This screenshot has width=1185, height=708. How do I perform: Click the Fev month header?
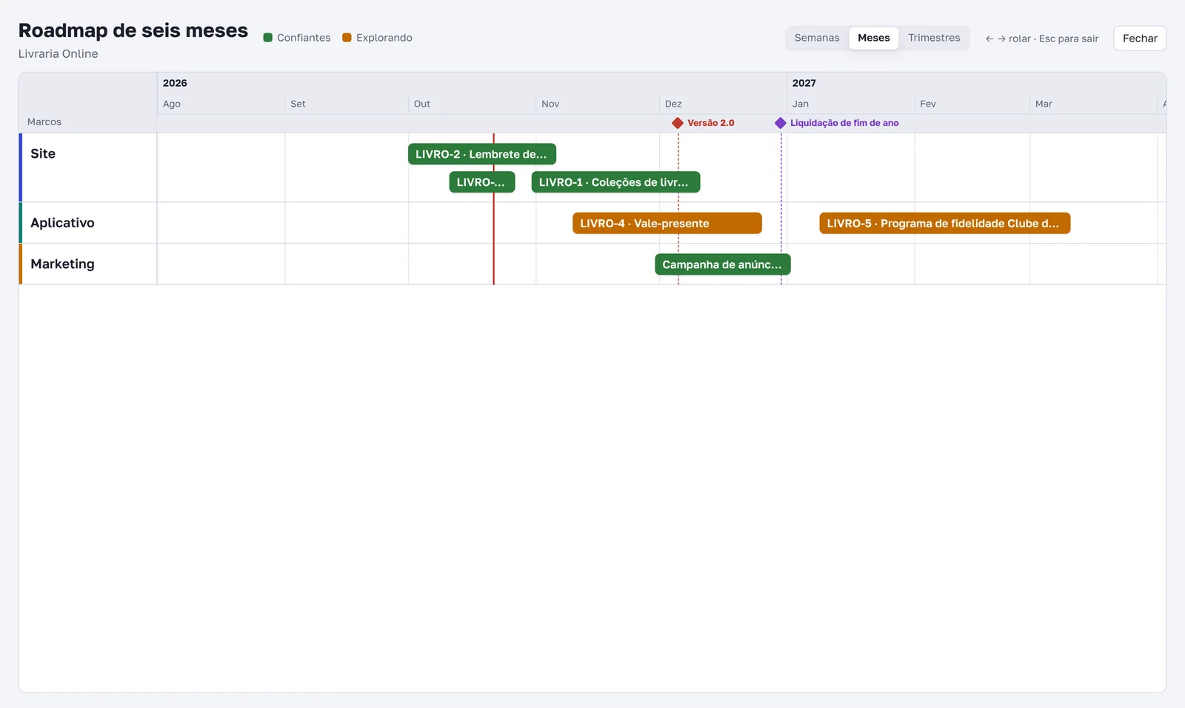(928, 104)
